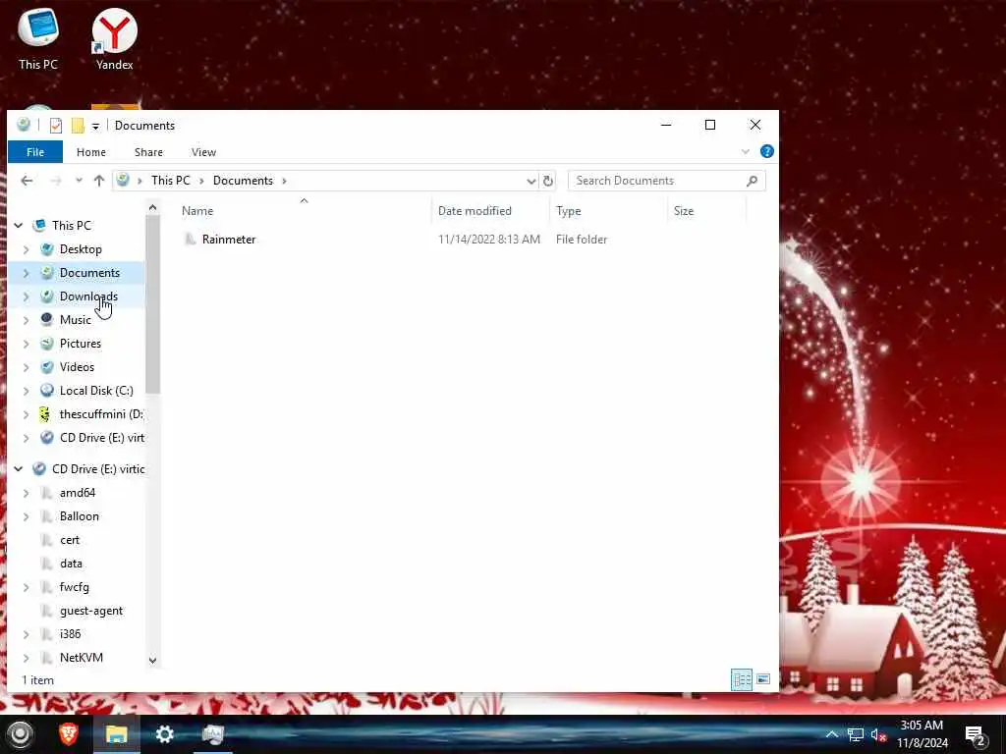The width and height of the screenshot is (1006, 754).
Task: Expand the ribbon with chevron
Action: coord(745,152)
